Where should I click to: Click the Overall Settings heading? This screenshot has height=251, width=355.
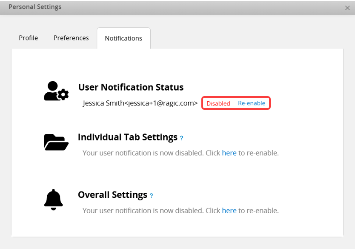(x=112, y=195)
